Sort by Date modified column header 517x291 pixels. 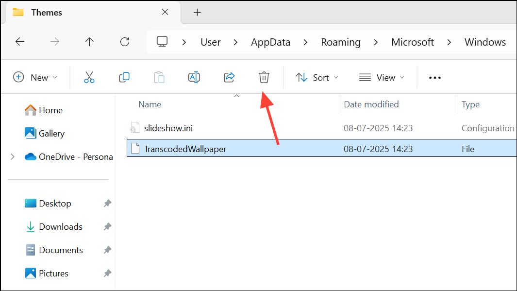pyautogui.click(x=371, y=104)
